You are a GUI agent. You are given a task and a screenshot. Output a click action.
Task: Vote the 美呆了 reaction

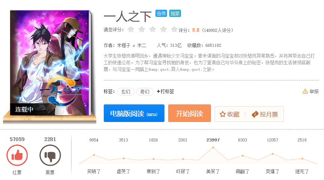click(x=213, y=171)
